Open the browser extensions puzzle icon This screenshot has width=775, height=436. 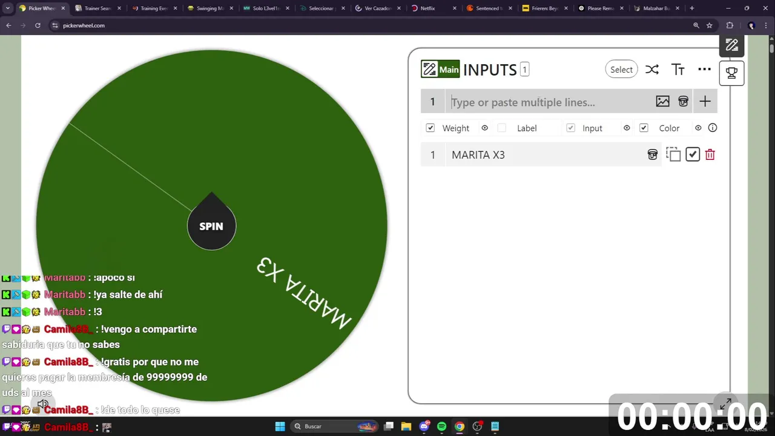pyautogui.click(x=730, y=25)
